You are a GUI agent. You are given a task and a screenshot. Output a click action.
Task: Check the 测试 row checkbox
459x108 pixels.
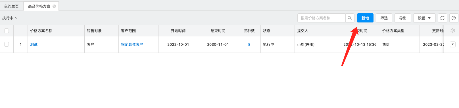pyautogui.click(x=7, y=44)
